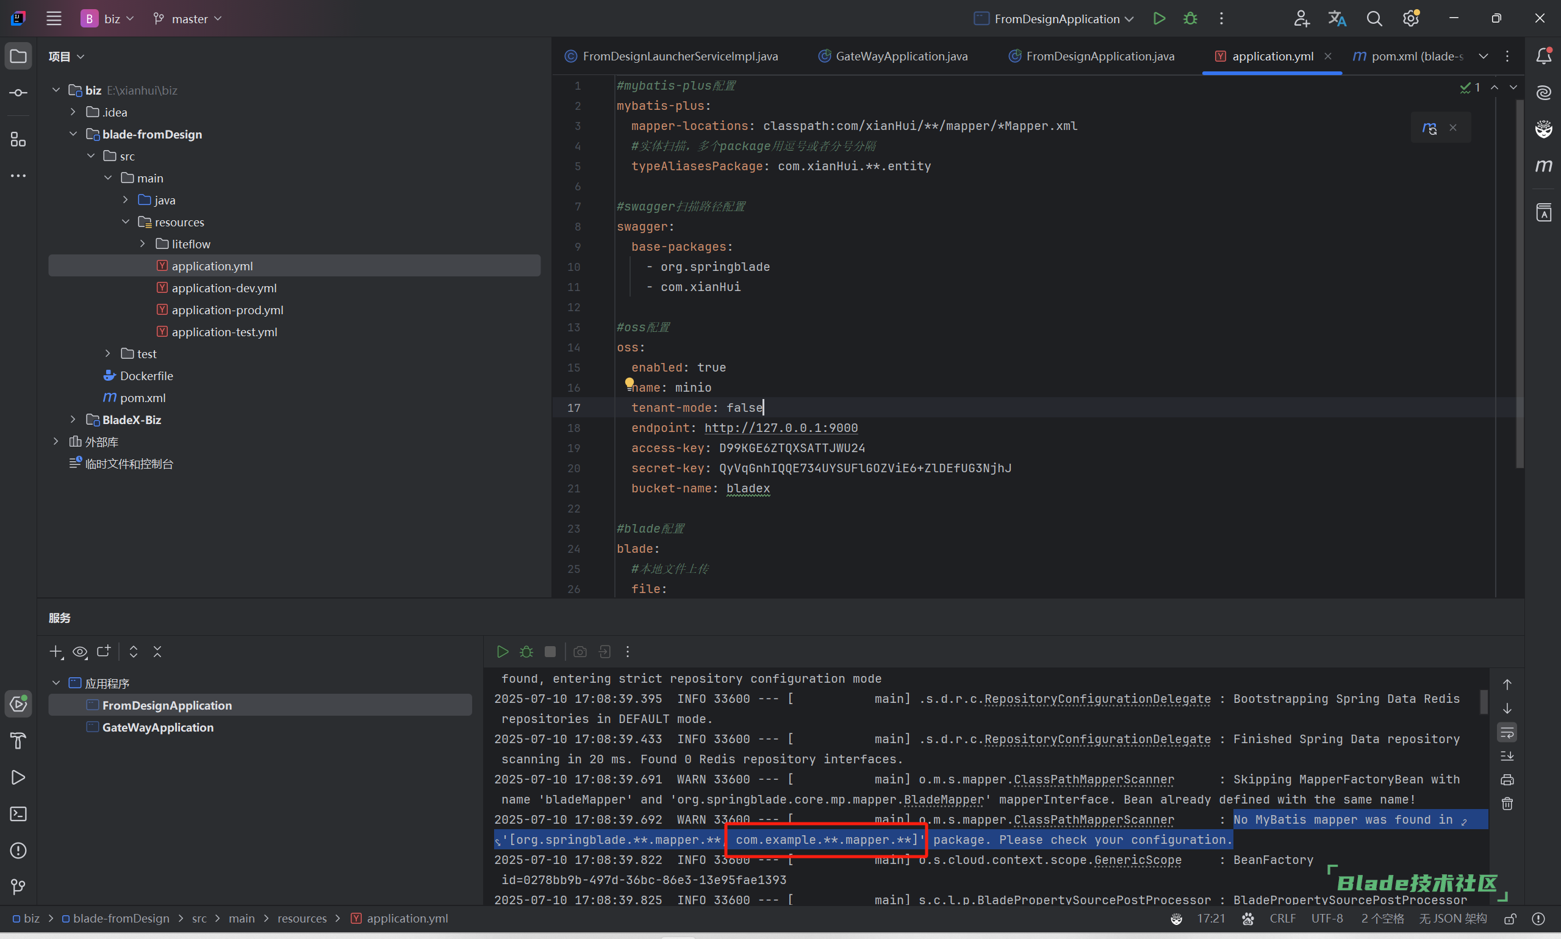1561x939 pixels.
Task: Jump to next highlighted problem arrow
Action: click(1513, 87)
